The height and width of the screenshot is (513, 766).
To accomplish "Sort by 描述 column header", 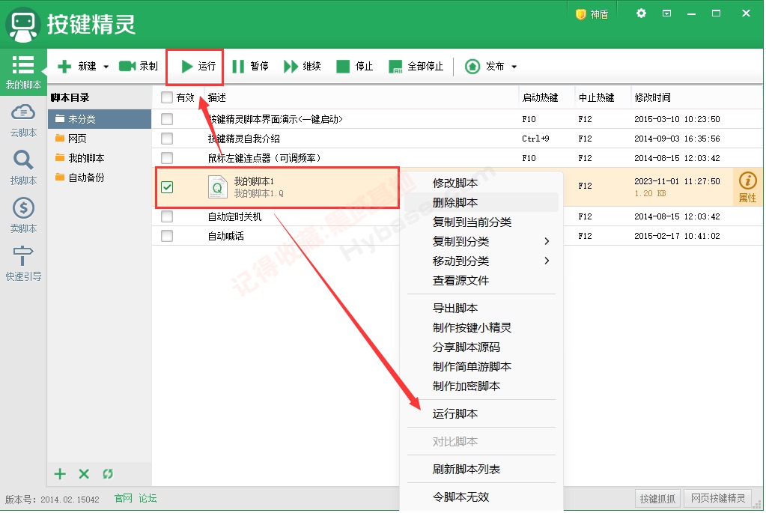I will pyautogui.click(x=217, y=97).
